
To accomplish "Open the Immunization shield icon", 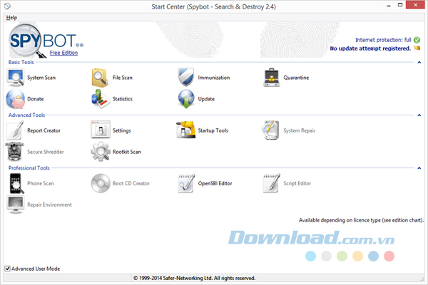I will tap(185, 77).
